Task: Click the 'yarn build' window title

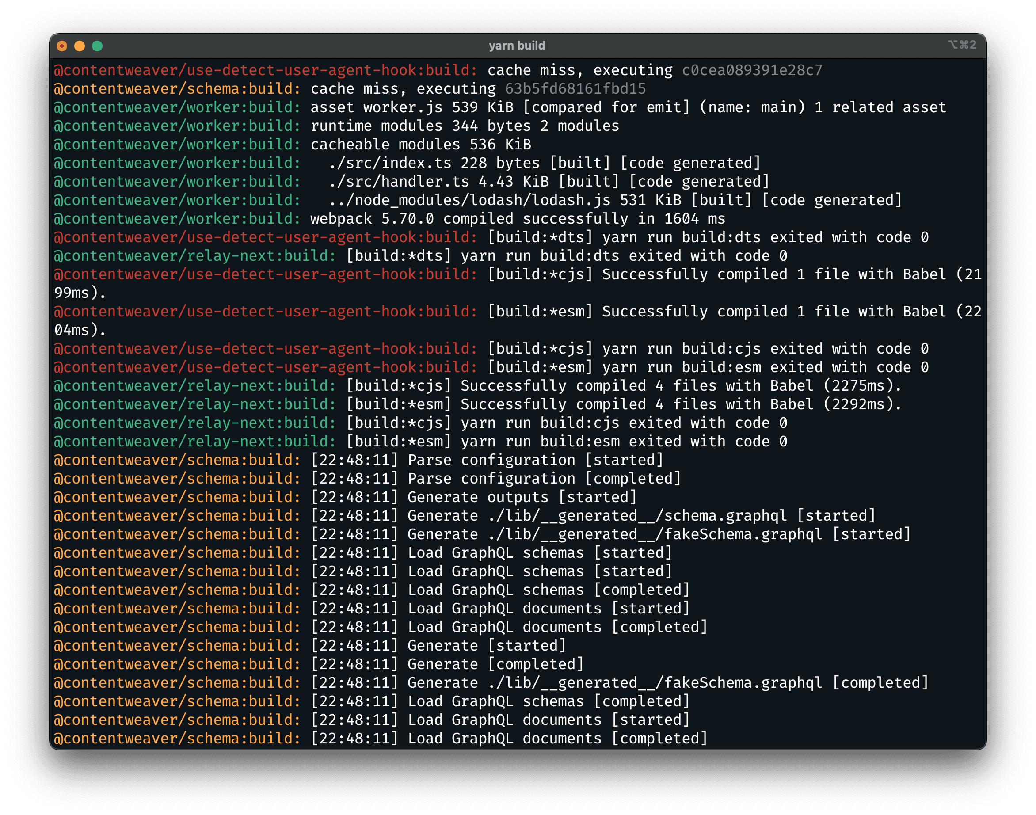Action: click(x=517, y=46)
